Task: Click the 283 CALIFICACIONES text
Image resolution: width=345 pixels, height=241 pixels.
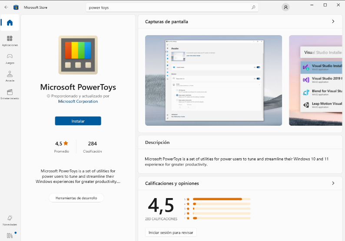Action: (x=161, y=219)
